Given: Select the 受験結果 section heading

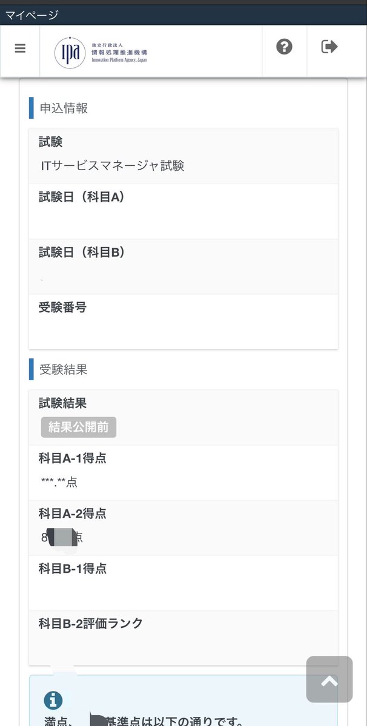Looking at the screenshot, I should pyautogui.click(x=64, y=369).
